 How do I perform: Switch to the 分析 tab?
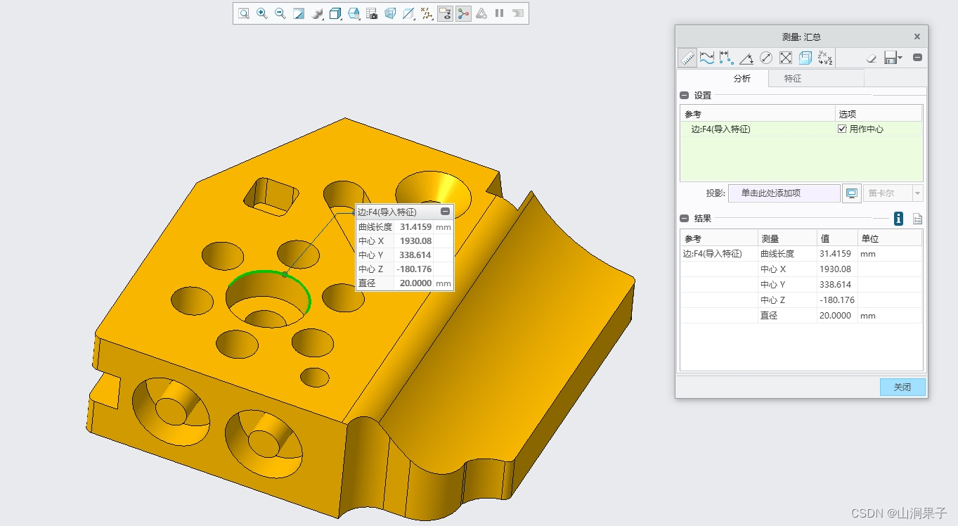(x=742, y=79)
